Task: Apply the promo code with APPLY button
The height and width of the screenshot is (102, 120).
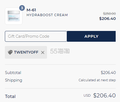Action: 91,36
